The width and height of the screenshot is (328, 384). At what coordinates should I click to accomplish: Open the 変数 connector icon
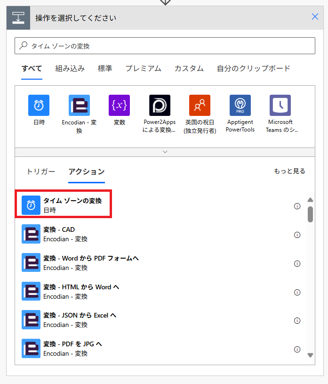tap(119, 105)
